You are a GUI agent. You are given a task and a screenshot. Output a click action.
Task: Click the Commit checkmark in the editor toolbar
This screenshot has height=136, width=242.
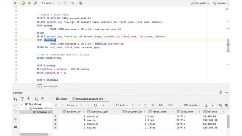59,3
